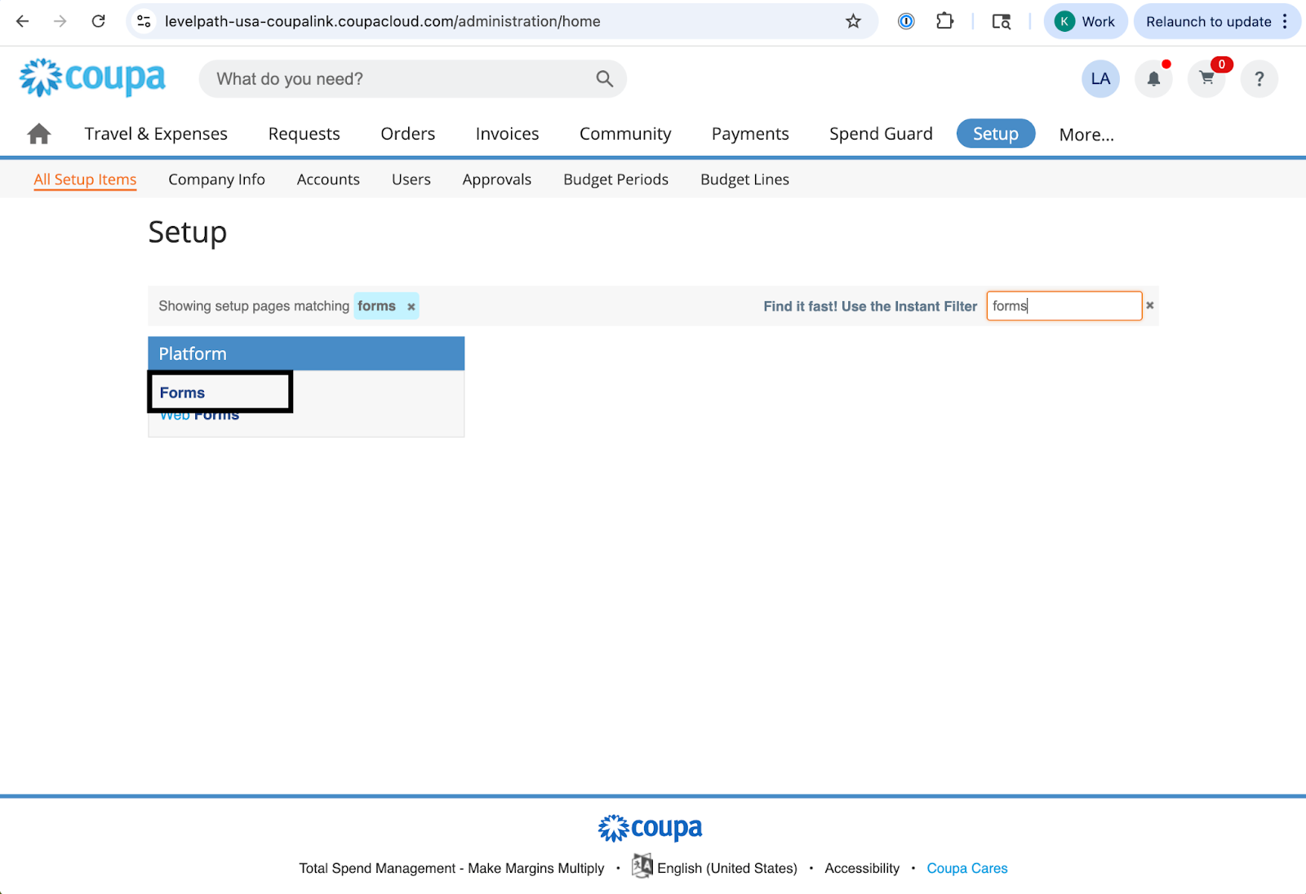Open the Users setup tab
Image resolution: width=1306 pixels, height=894 pixels.
coord(411,180)
